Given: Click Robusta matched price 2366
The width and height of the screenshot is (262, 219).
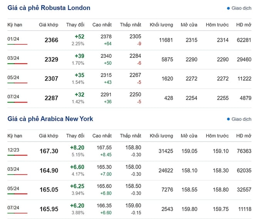Looking at the screenshot, I should click(51, 40).
